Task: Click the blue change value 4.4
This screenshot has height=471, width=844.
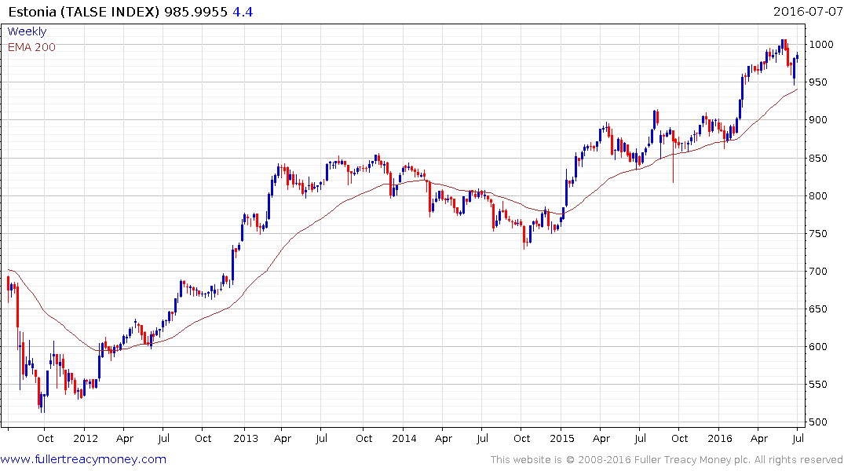Action: (243, 12)
